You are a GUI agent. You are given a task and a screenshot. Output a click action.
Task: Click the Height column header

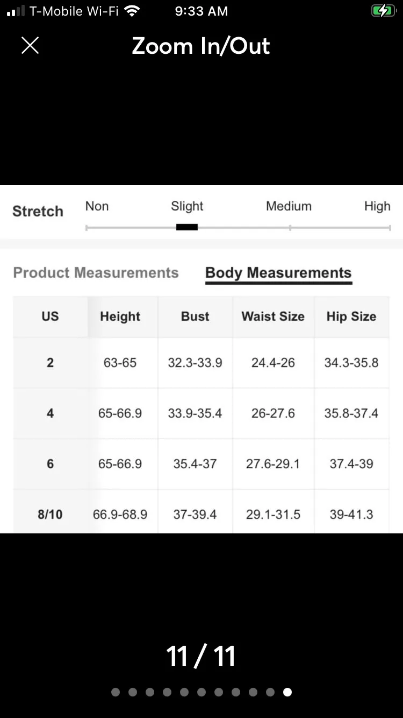click(x=120, y=316)
